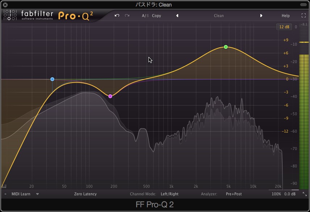Image resolution: width=310 pixels, height=212 pixels.
Task: Go to the next preset arrow
Action: [261, 16]
